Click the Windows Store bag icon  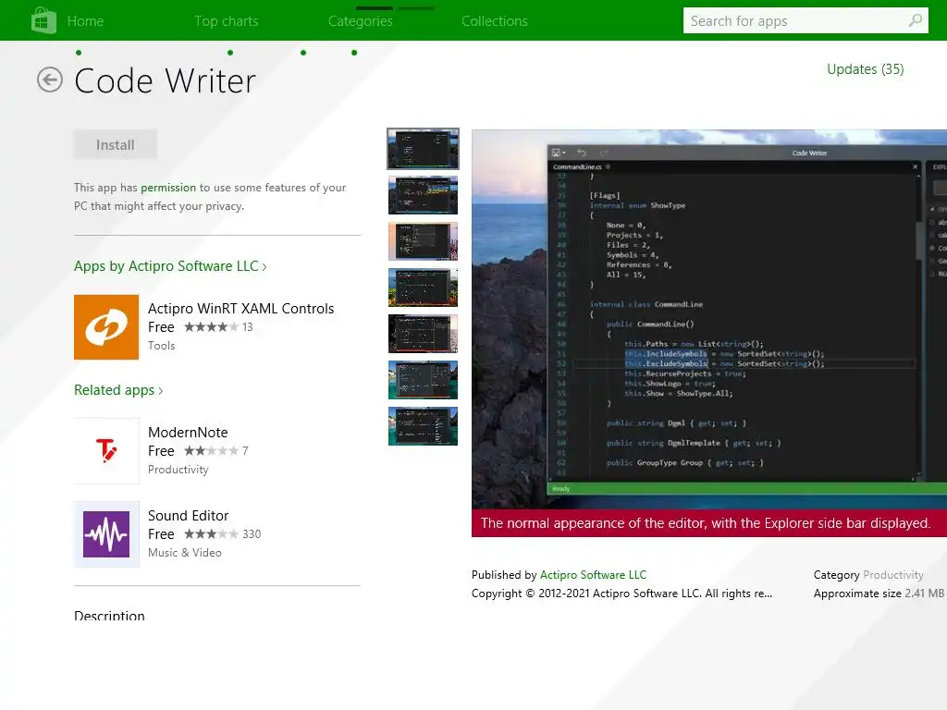click(x=43, y=20)
